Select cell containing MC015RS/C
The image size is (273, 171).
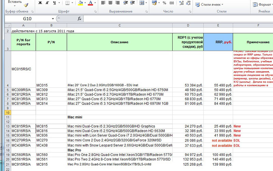(x=23, y=69)
